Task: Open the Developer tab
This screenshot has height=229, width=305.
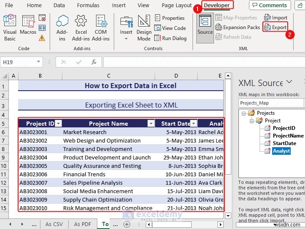Action: click(x=217, y=5)
